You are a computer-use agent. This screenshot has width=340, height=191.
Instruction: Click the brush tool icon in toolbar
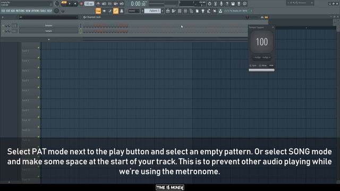[x=110, y=11]
